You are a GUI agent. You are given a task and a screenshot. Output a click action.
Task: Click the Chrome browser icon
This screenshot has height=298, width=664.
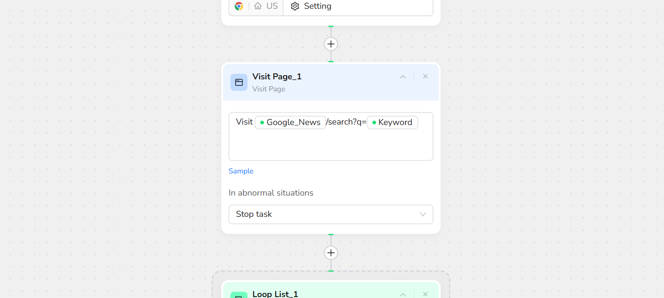(239, 6)
